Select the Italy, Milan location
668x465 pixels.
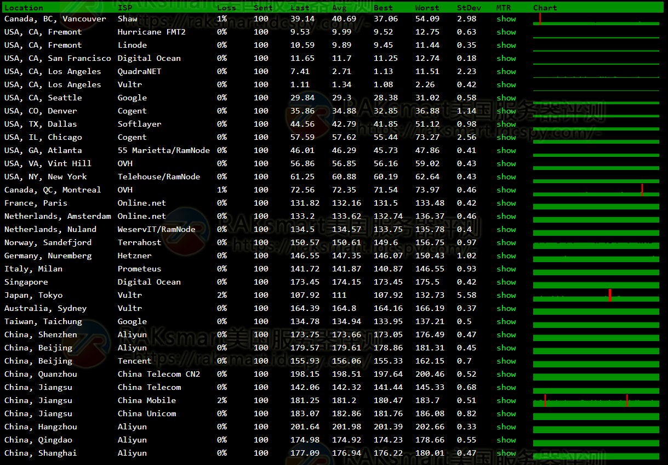point(33,269)
